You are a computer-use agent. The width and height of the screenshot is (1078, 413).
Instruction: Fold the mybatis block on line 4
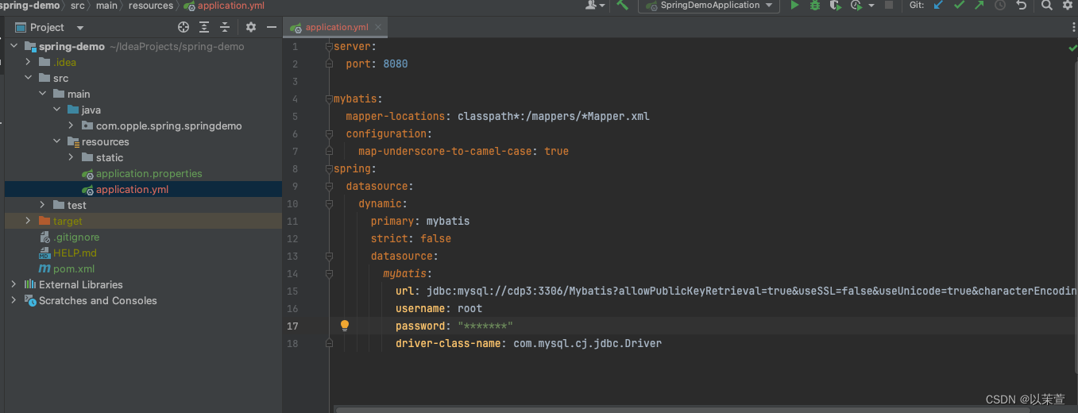pos(329,99)
